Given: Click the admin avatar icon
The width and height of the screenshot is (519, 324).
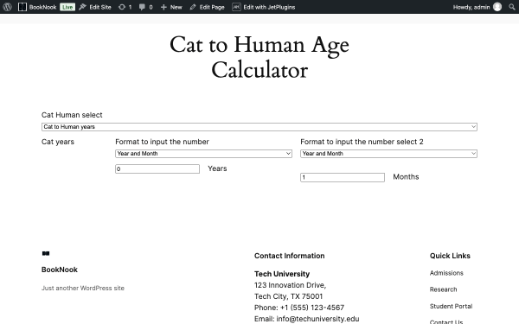Looking at the screenshot, I should 497,7.
